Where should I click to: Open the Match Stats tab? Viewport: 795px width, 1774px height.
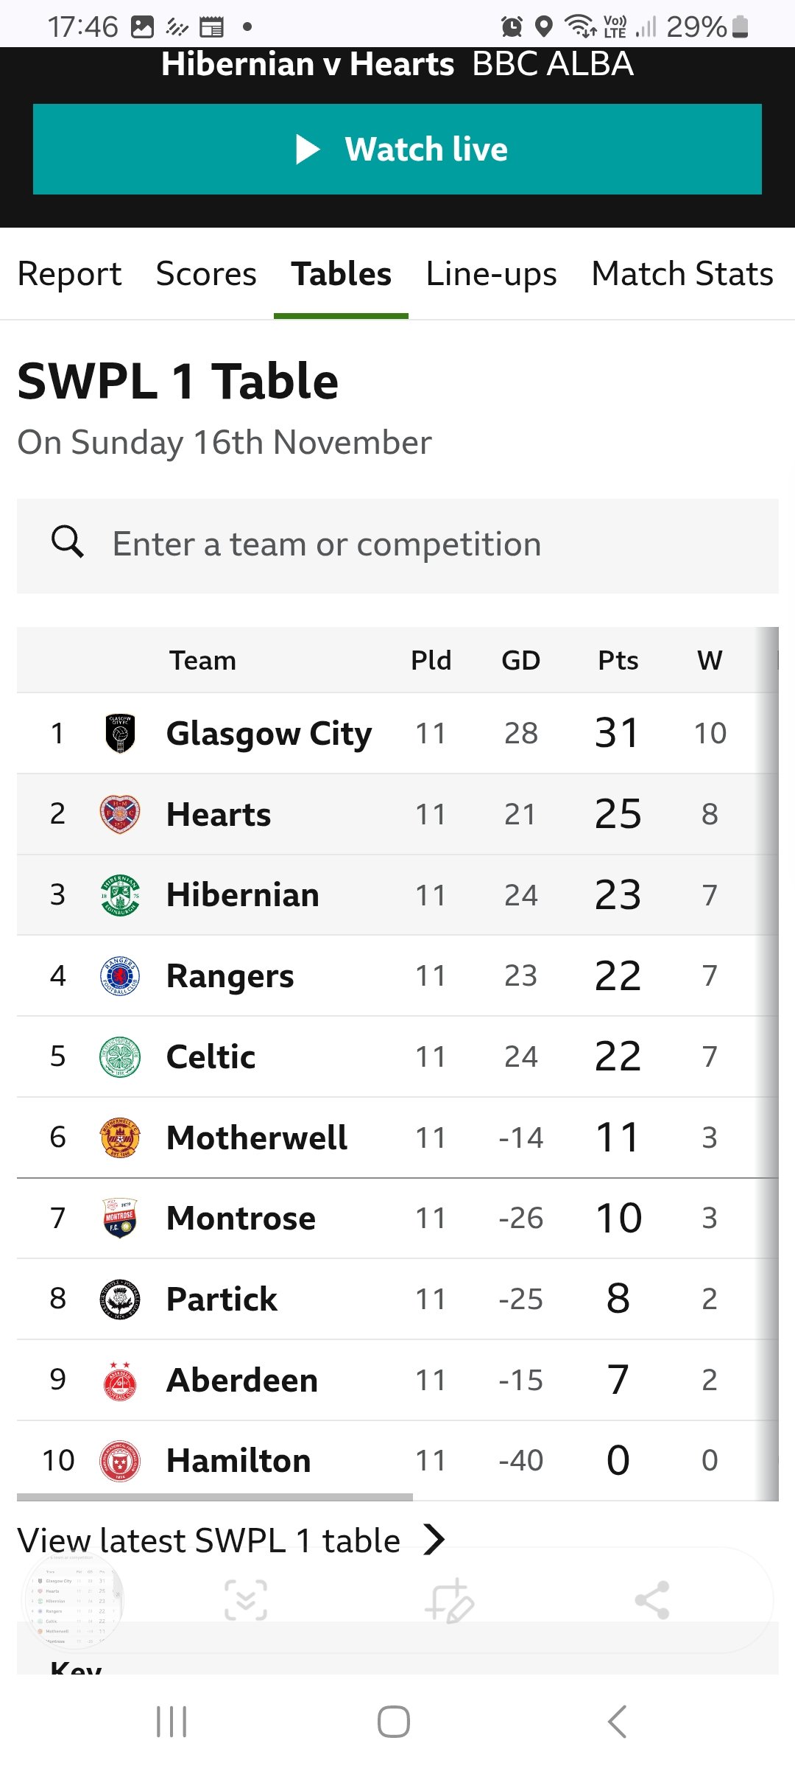(682, 273)
